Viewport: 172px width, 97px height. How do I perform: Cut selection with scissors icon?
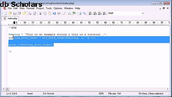tap(40, 13)
